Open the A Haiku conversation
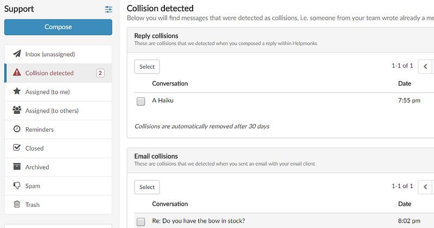This screenshot has height=228, width=434. (x=163, y=100)
